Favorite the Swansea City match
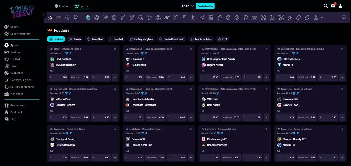 pyautogui.click(x=342, y=89)
